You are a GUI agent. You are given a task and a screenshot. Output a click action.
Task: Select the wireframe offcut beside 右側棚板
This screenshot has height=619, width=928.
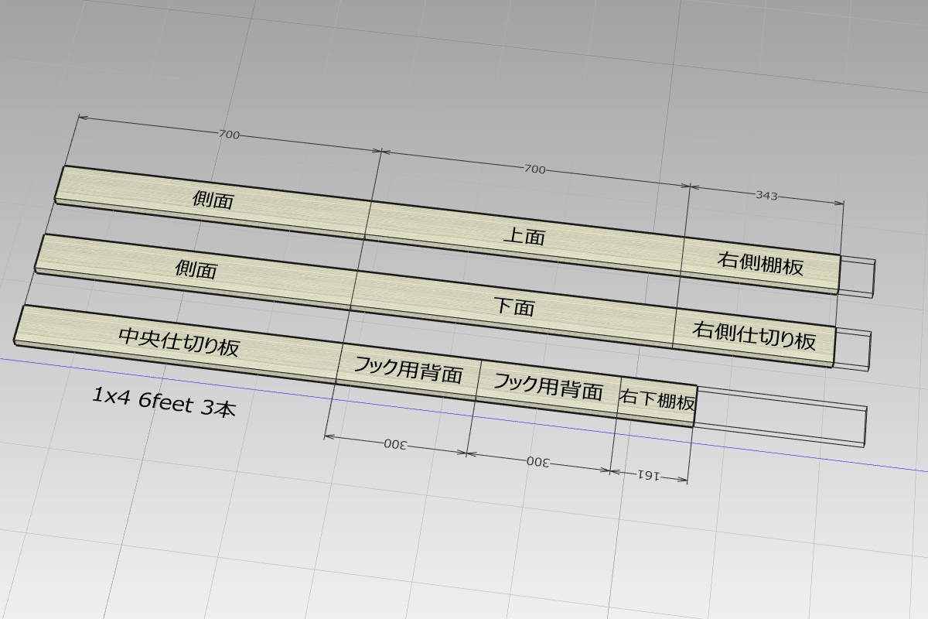tap(858, 276)
